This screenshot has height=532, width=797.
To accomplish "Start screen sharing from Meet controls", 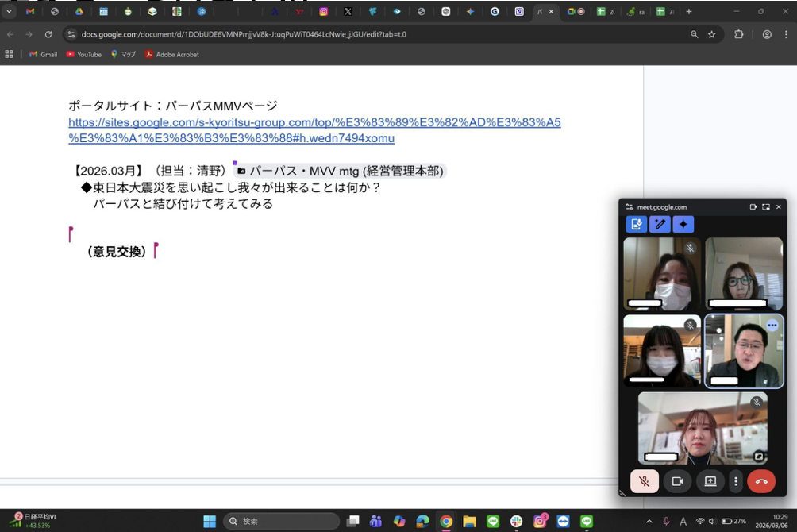I will click(710, 481).
